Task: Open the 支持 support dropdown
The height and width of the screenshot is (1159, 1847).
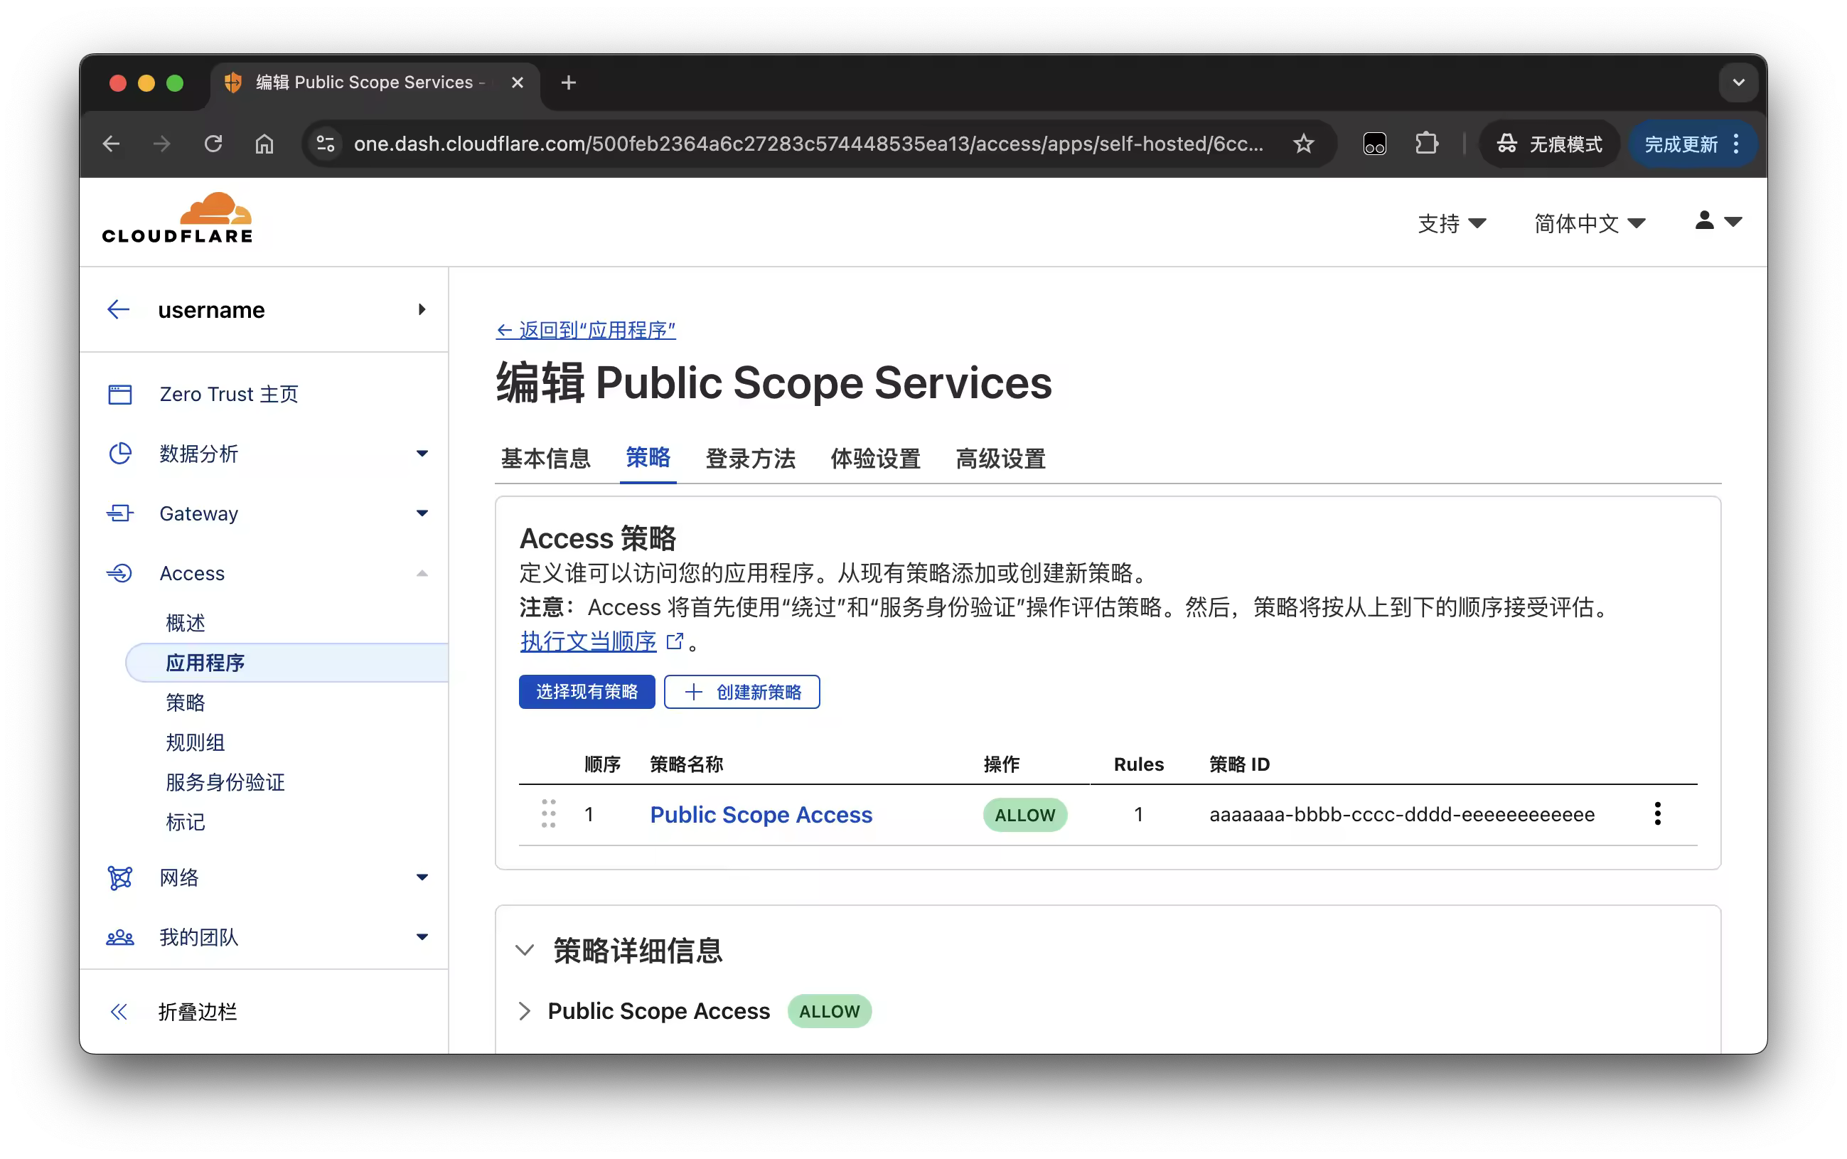Action: 1452,223
